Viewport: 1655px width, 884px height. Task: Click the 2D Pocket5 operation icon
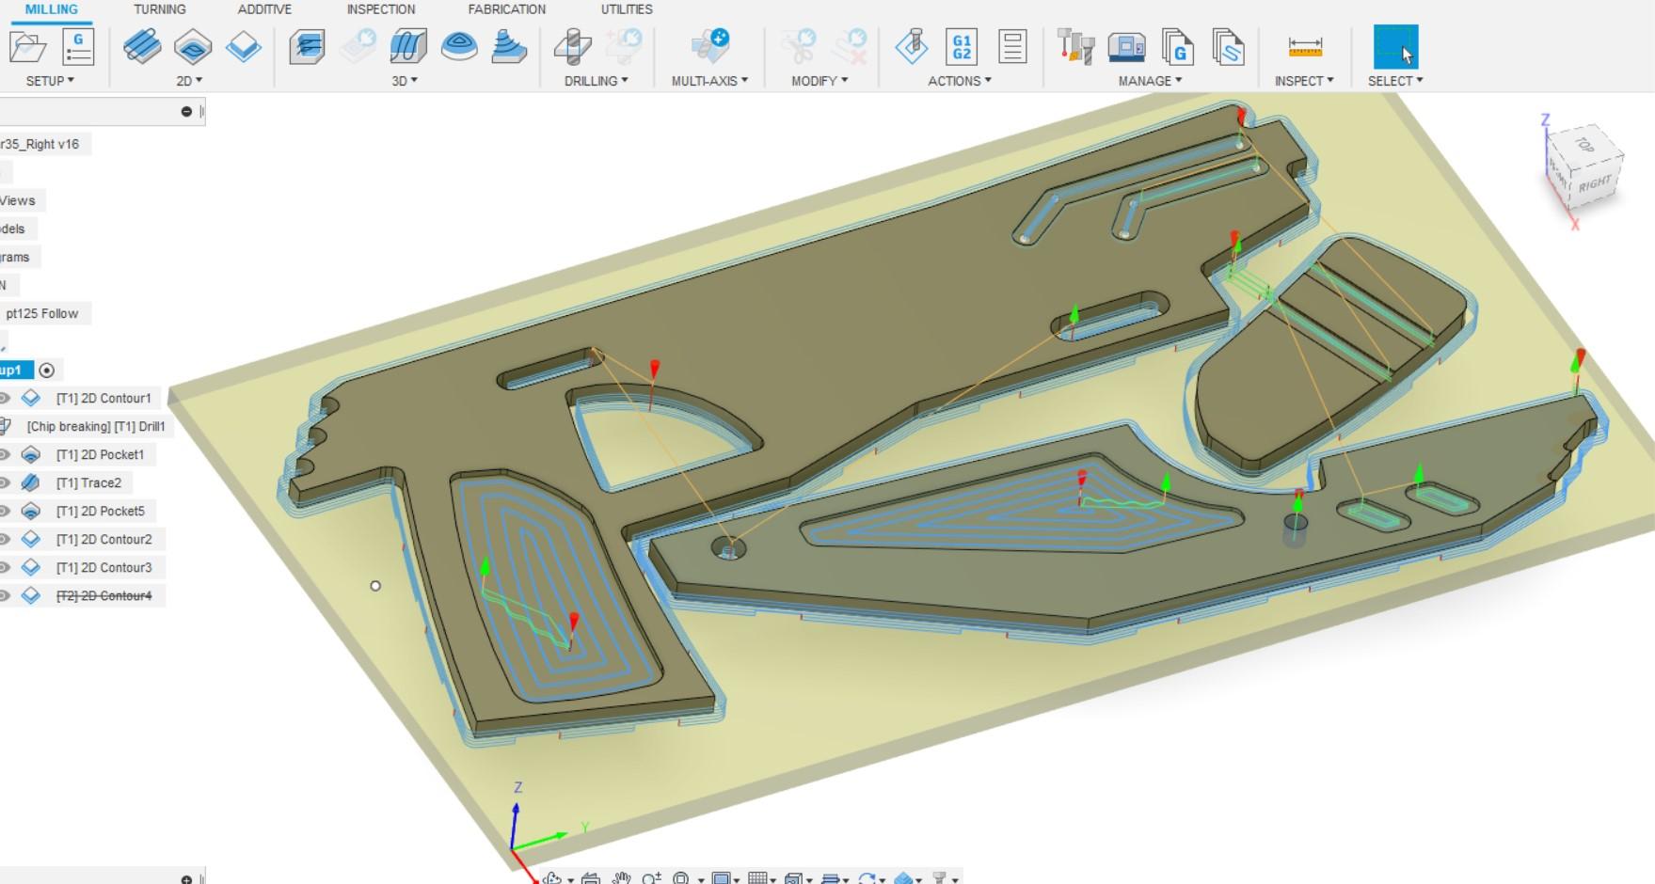(x=31, y=511)
